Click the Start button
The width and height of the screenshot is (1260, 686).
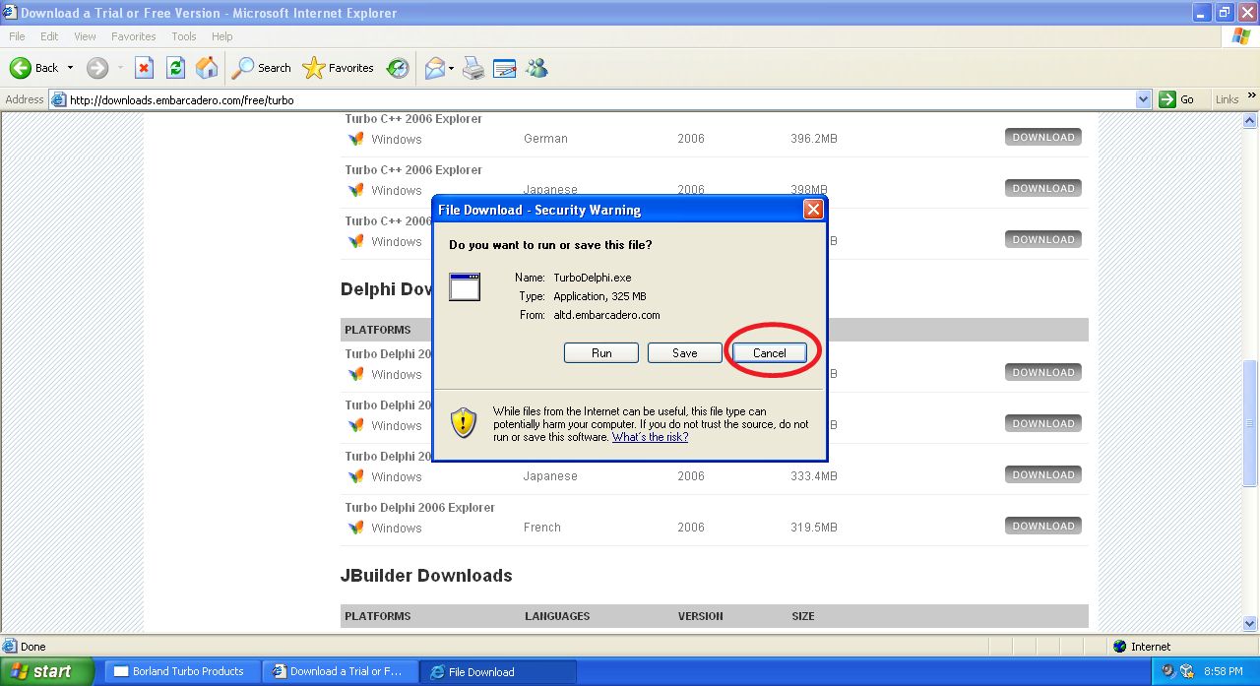(47, 671)
